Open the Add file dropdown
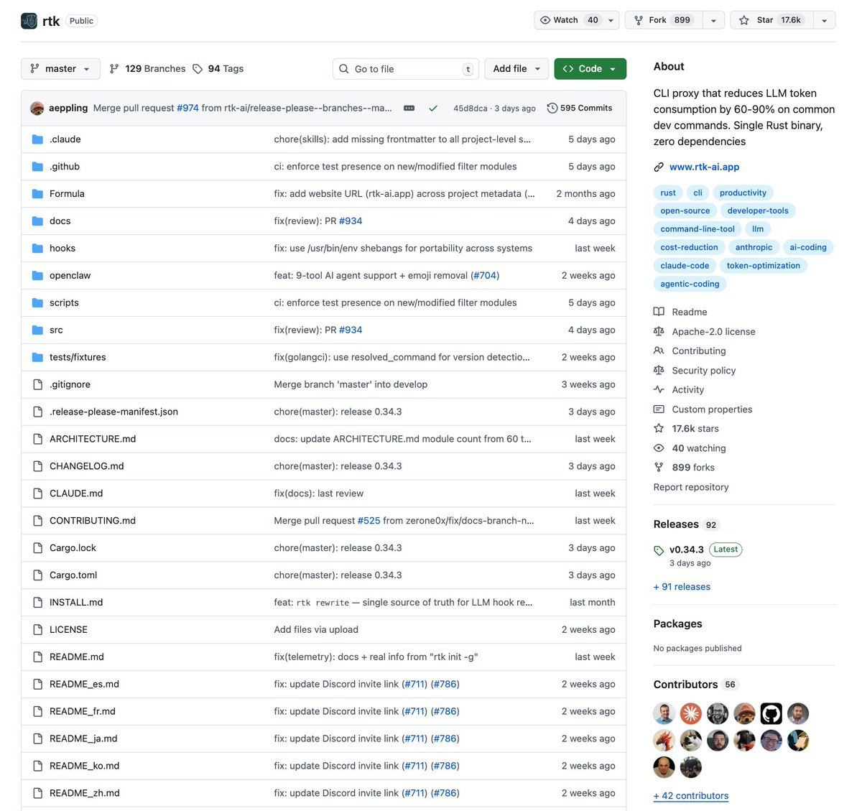 coord(516,69)
